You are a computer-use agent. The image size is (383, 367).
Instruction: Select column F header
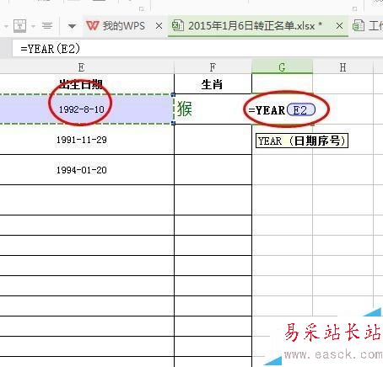pos(213,67)
